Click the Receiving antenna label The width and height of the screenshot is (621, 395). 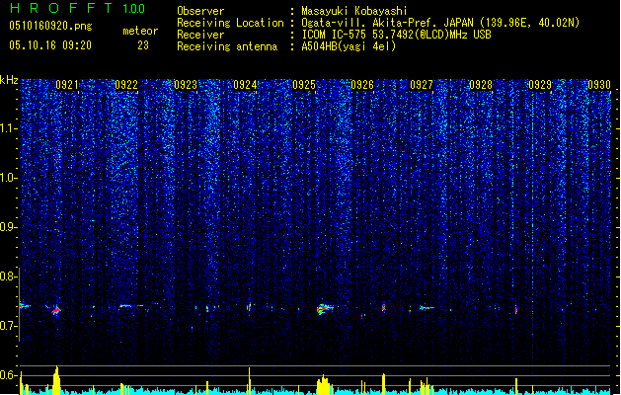pos(227,46)
